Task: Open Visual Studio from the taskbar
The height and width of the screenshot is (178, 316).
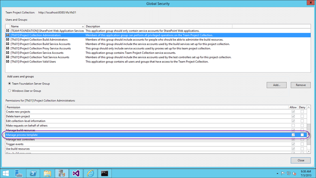Action: tap(76, 173)
